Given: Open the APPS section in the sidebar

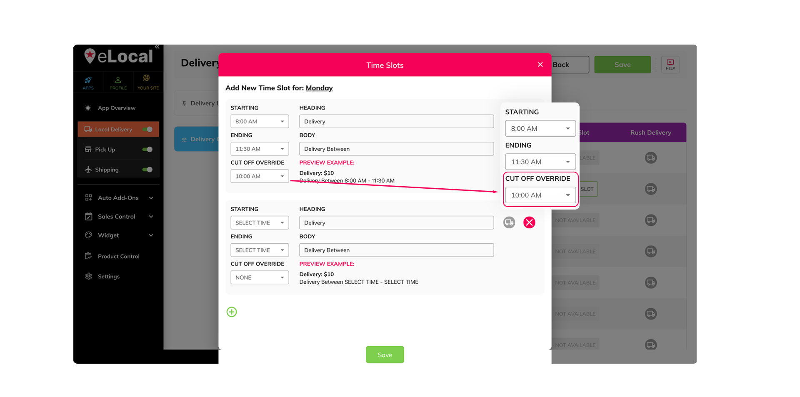Looking at the screenshot, I should tap(88, 82).
